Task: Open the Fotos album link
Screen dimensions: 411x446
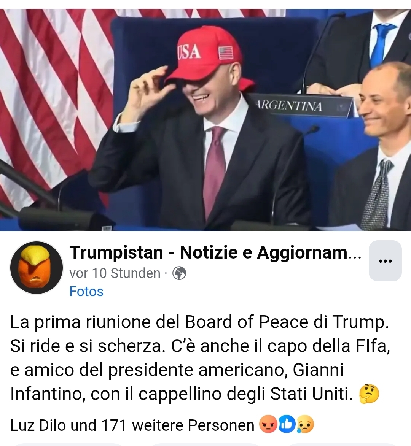Action: (x=86, y=292)
